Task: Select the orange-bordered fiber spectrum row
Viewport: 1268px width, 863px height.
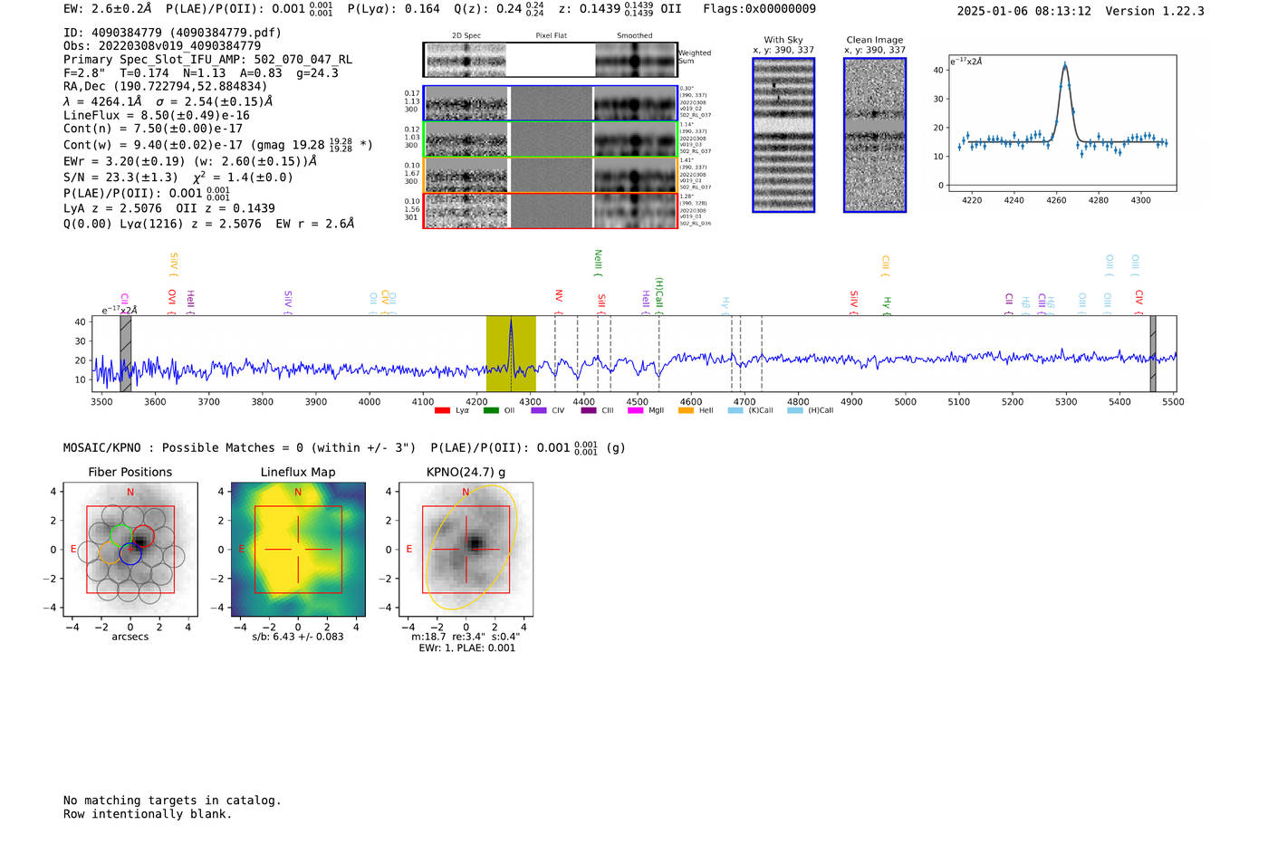Action: click(551, 175)
